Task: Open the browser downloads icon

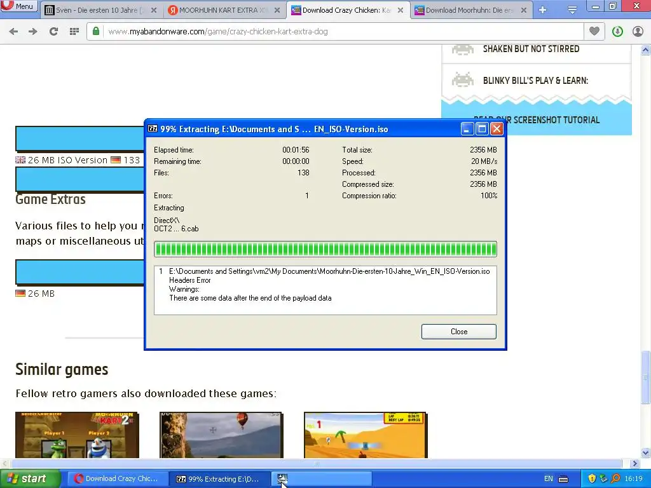Action: click(617, 31)
